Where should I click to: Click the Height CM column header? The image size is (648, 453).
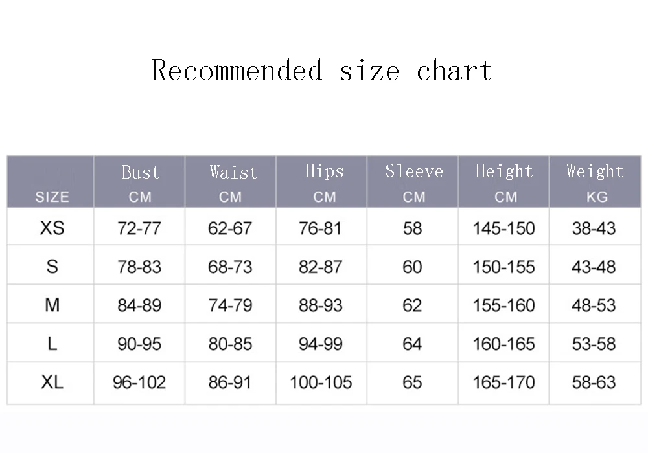pyautogui.click(x=503, y=182)
